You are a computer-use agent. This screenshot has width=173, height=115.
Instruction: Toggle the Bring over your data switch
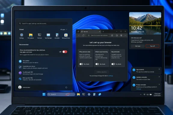click(81, 64)
